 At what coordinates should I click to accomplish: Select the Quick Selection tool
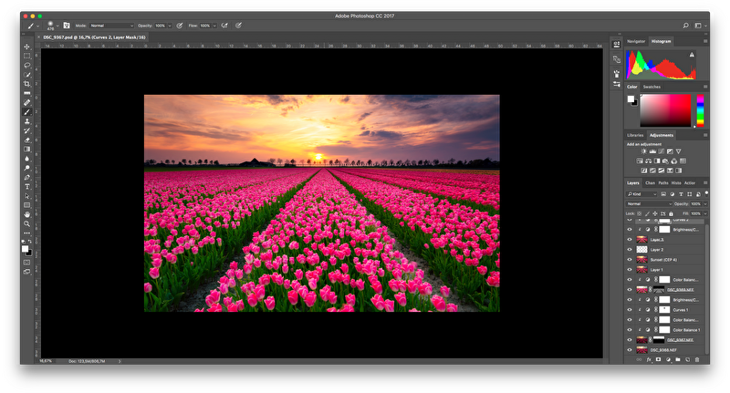[27, 75]
